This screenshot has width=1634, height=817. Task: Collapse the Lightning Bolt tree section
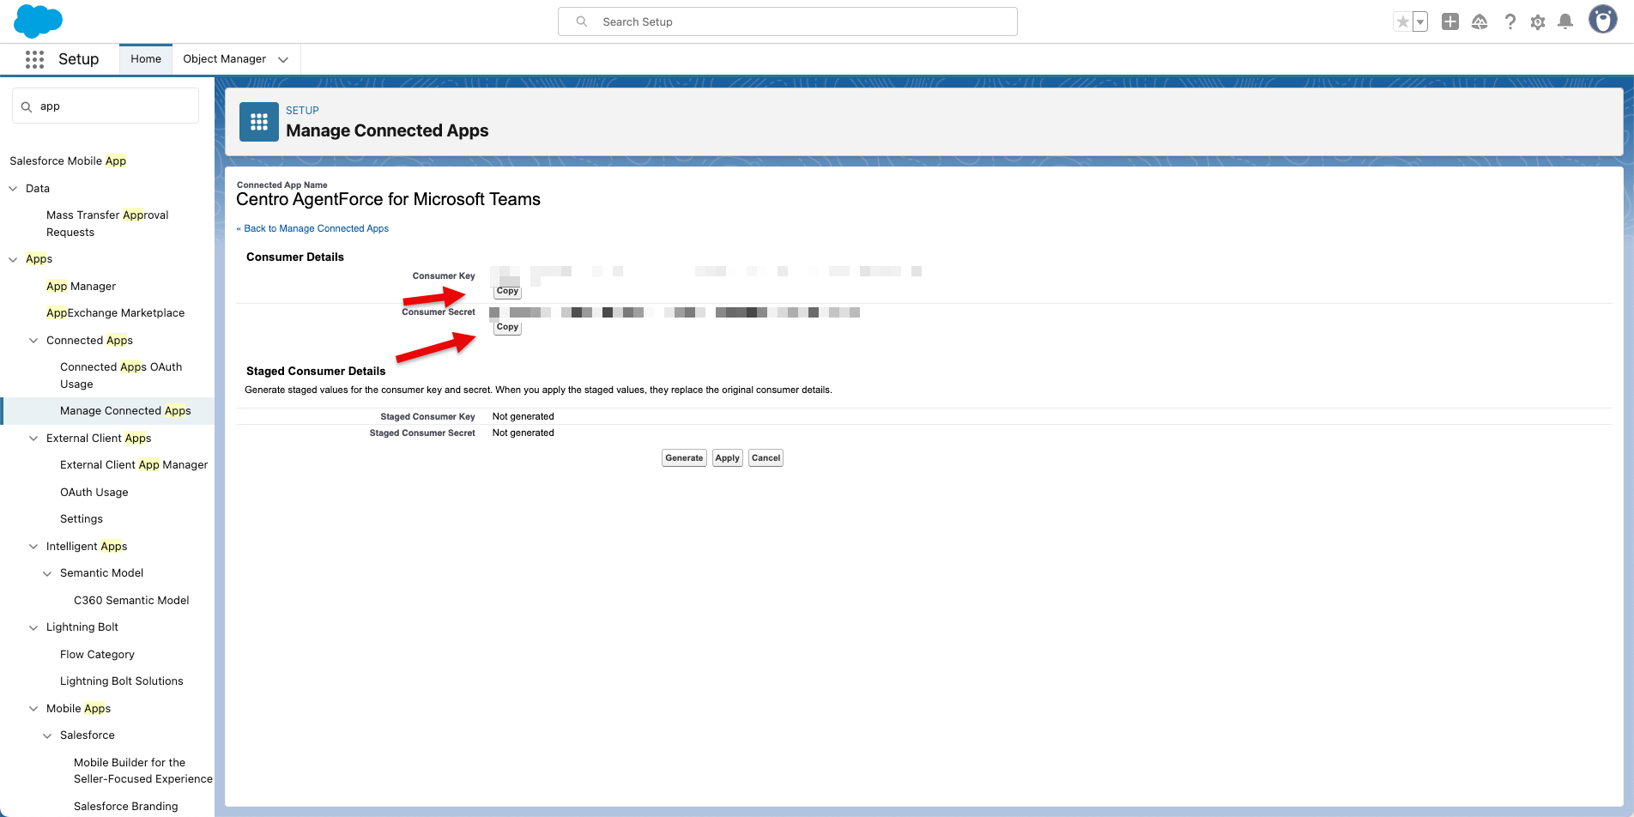click(x=33, y=627)
